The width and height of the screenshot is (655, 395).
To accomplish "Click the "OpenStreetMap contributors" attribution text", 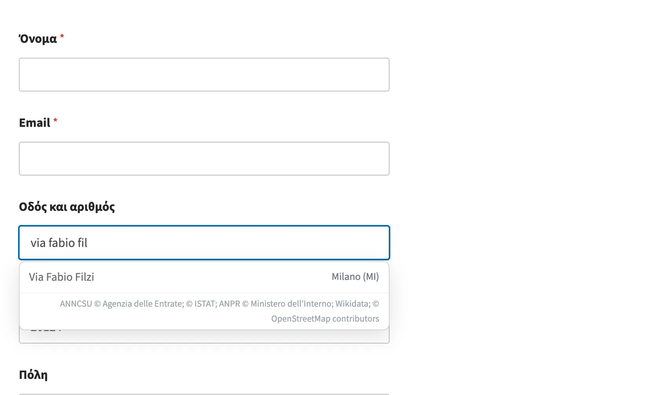I will [325, 319].
